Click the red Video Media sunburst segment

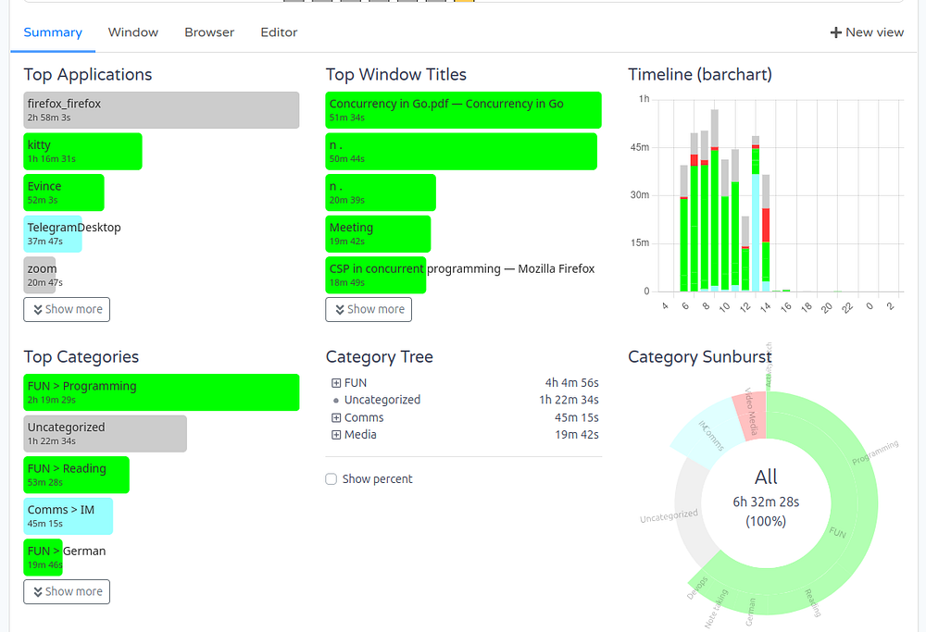(750, 416)
